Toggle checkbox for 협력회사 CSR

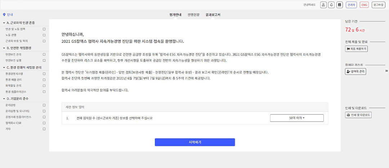click(x=44, y=123)
